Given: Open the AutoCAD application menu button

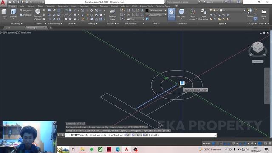Looking at the screenshot, I should tap(3, 3).
